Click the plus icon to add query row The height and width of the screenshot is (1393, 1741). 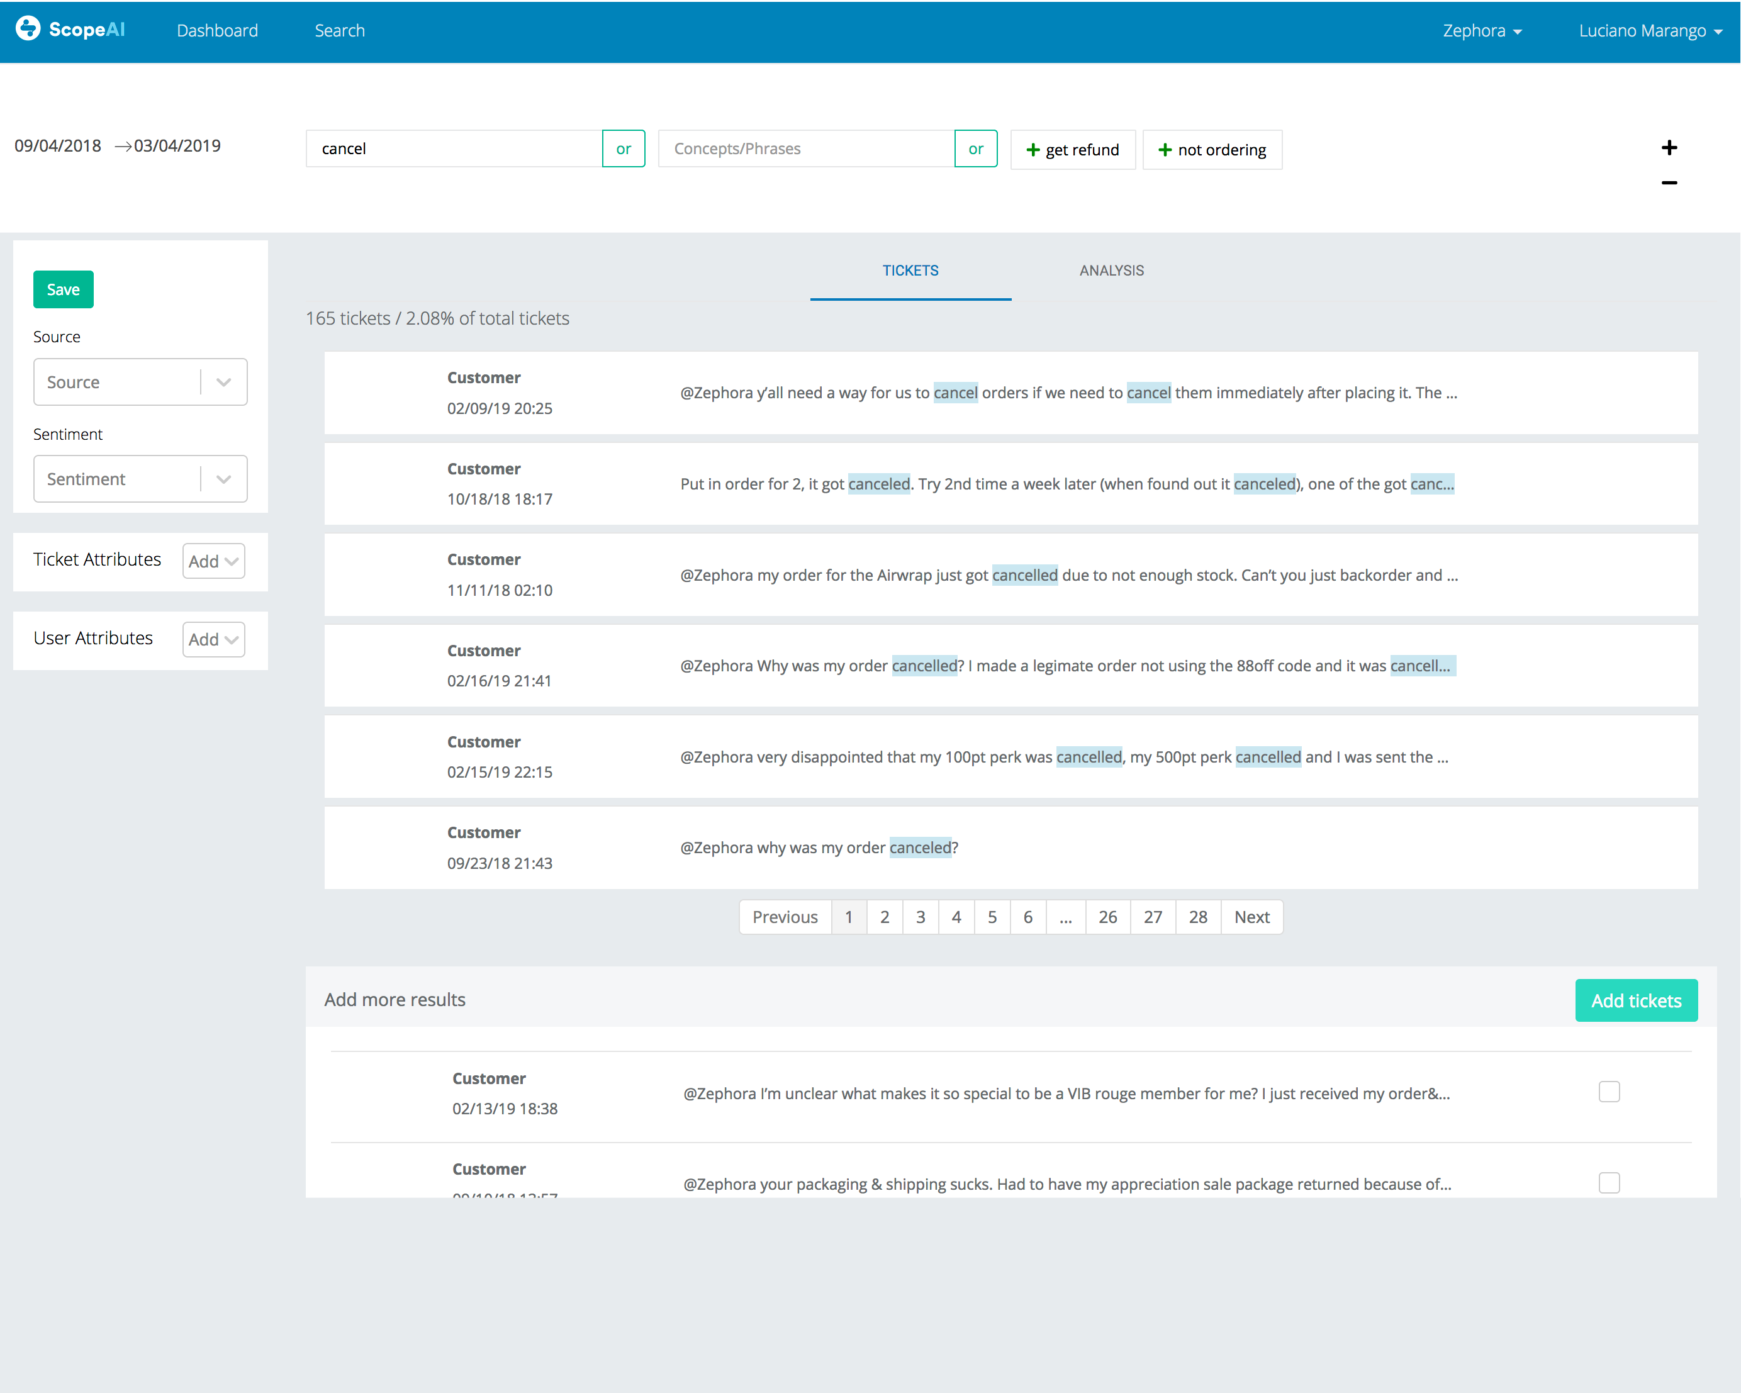coord(1669,148)
